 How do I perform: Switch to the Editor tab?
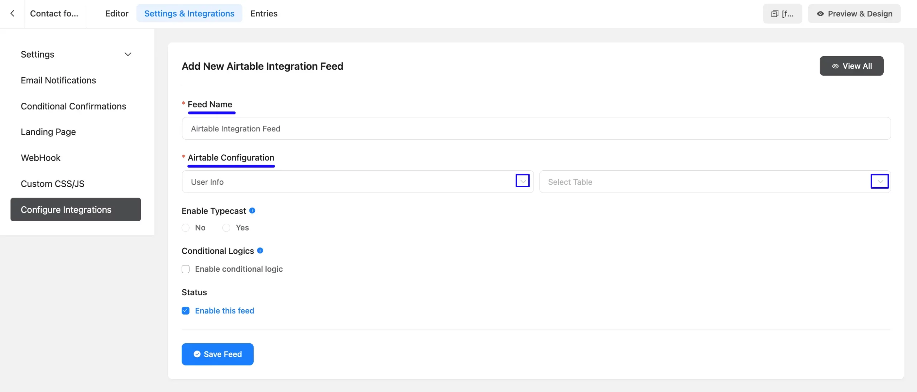[x=117, y=14]
